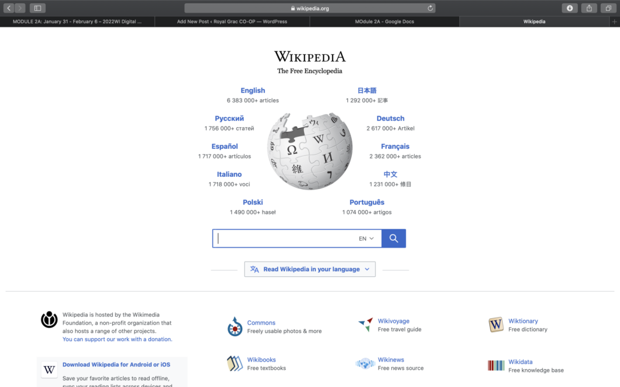Viewport: 620px width, 387px height.
Task: Click the text Free knowledge base
Action: (536, 370)
